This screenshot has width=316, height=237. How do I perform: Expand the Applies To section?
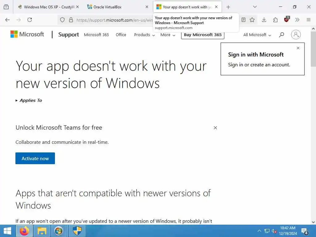(x=29, y=100)
